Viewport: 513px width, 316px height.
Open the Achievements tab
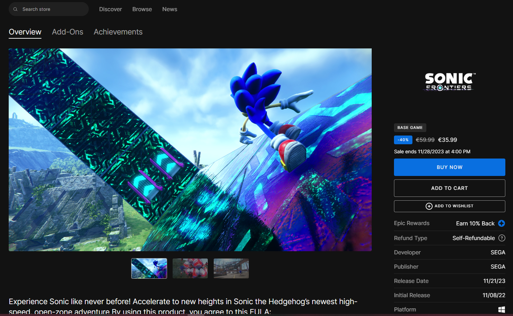pyautogui.click(x=118, y=32)
